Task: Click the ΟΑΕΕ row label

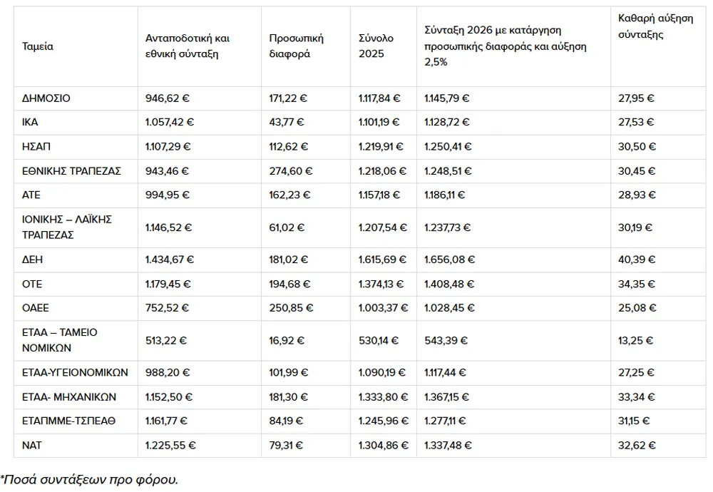Action: pos(36,308)
